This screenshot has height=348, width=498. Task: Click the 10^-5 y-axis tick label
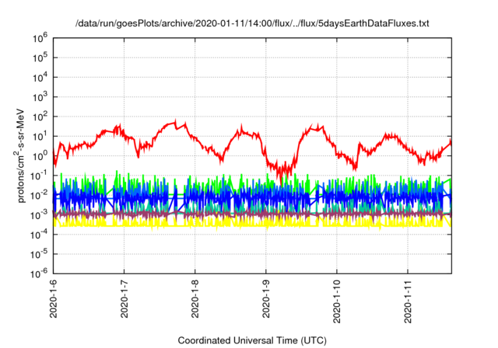[39, 254]
